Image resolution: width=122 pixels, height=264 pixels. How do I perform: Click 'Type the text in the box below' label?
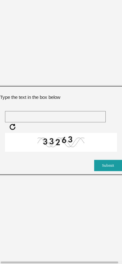tap(30, 97)
